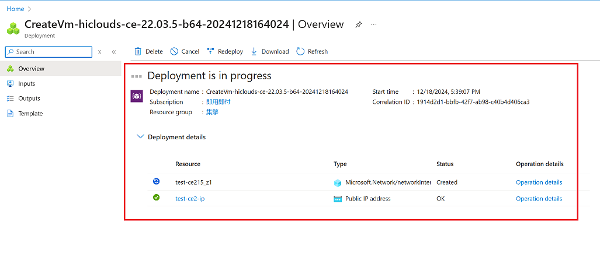Click the Created status cell
This screenshot has height=257, width=600.
pyautogui.click(x=447, y=182)
